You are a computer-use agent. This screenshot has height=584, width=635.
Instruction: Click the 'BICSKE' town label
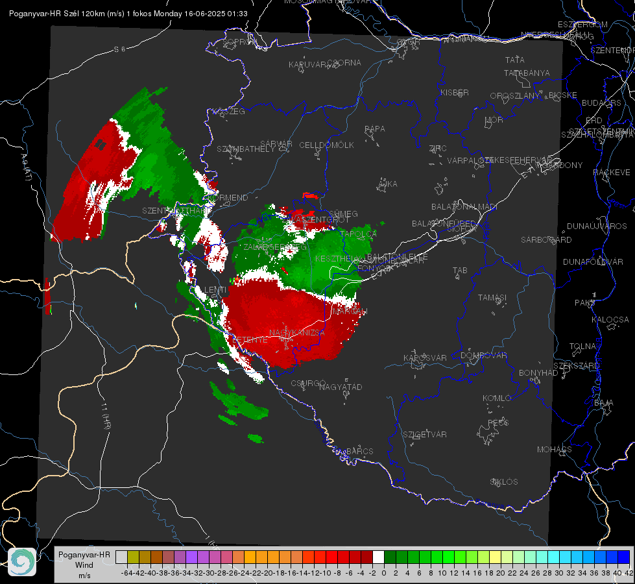tap(562, 95)
